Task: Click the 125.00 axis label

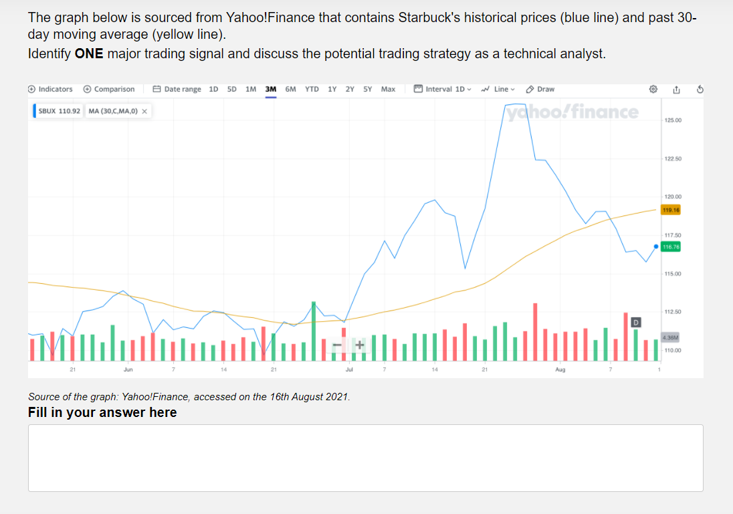Action: [673, 120]
